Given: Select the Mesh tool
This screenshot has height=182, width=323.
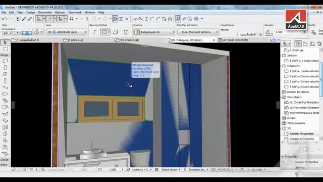Looking at the screenshot, I should tap(5, 154).
